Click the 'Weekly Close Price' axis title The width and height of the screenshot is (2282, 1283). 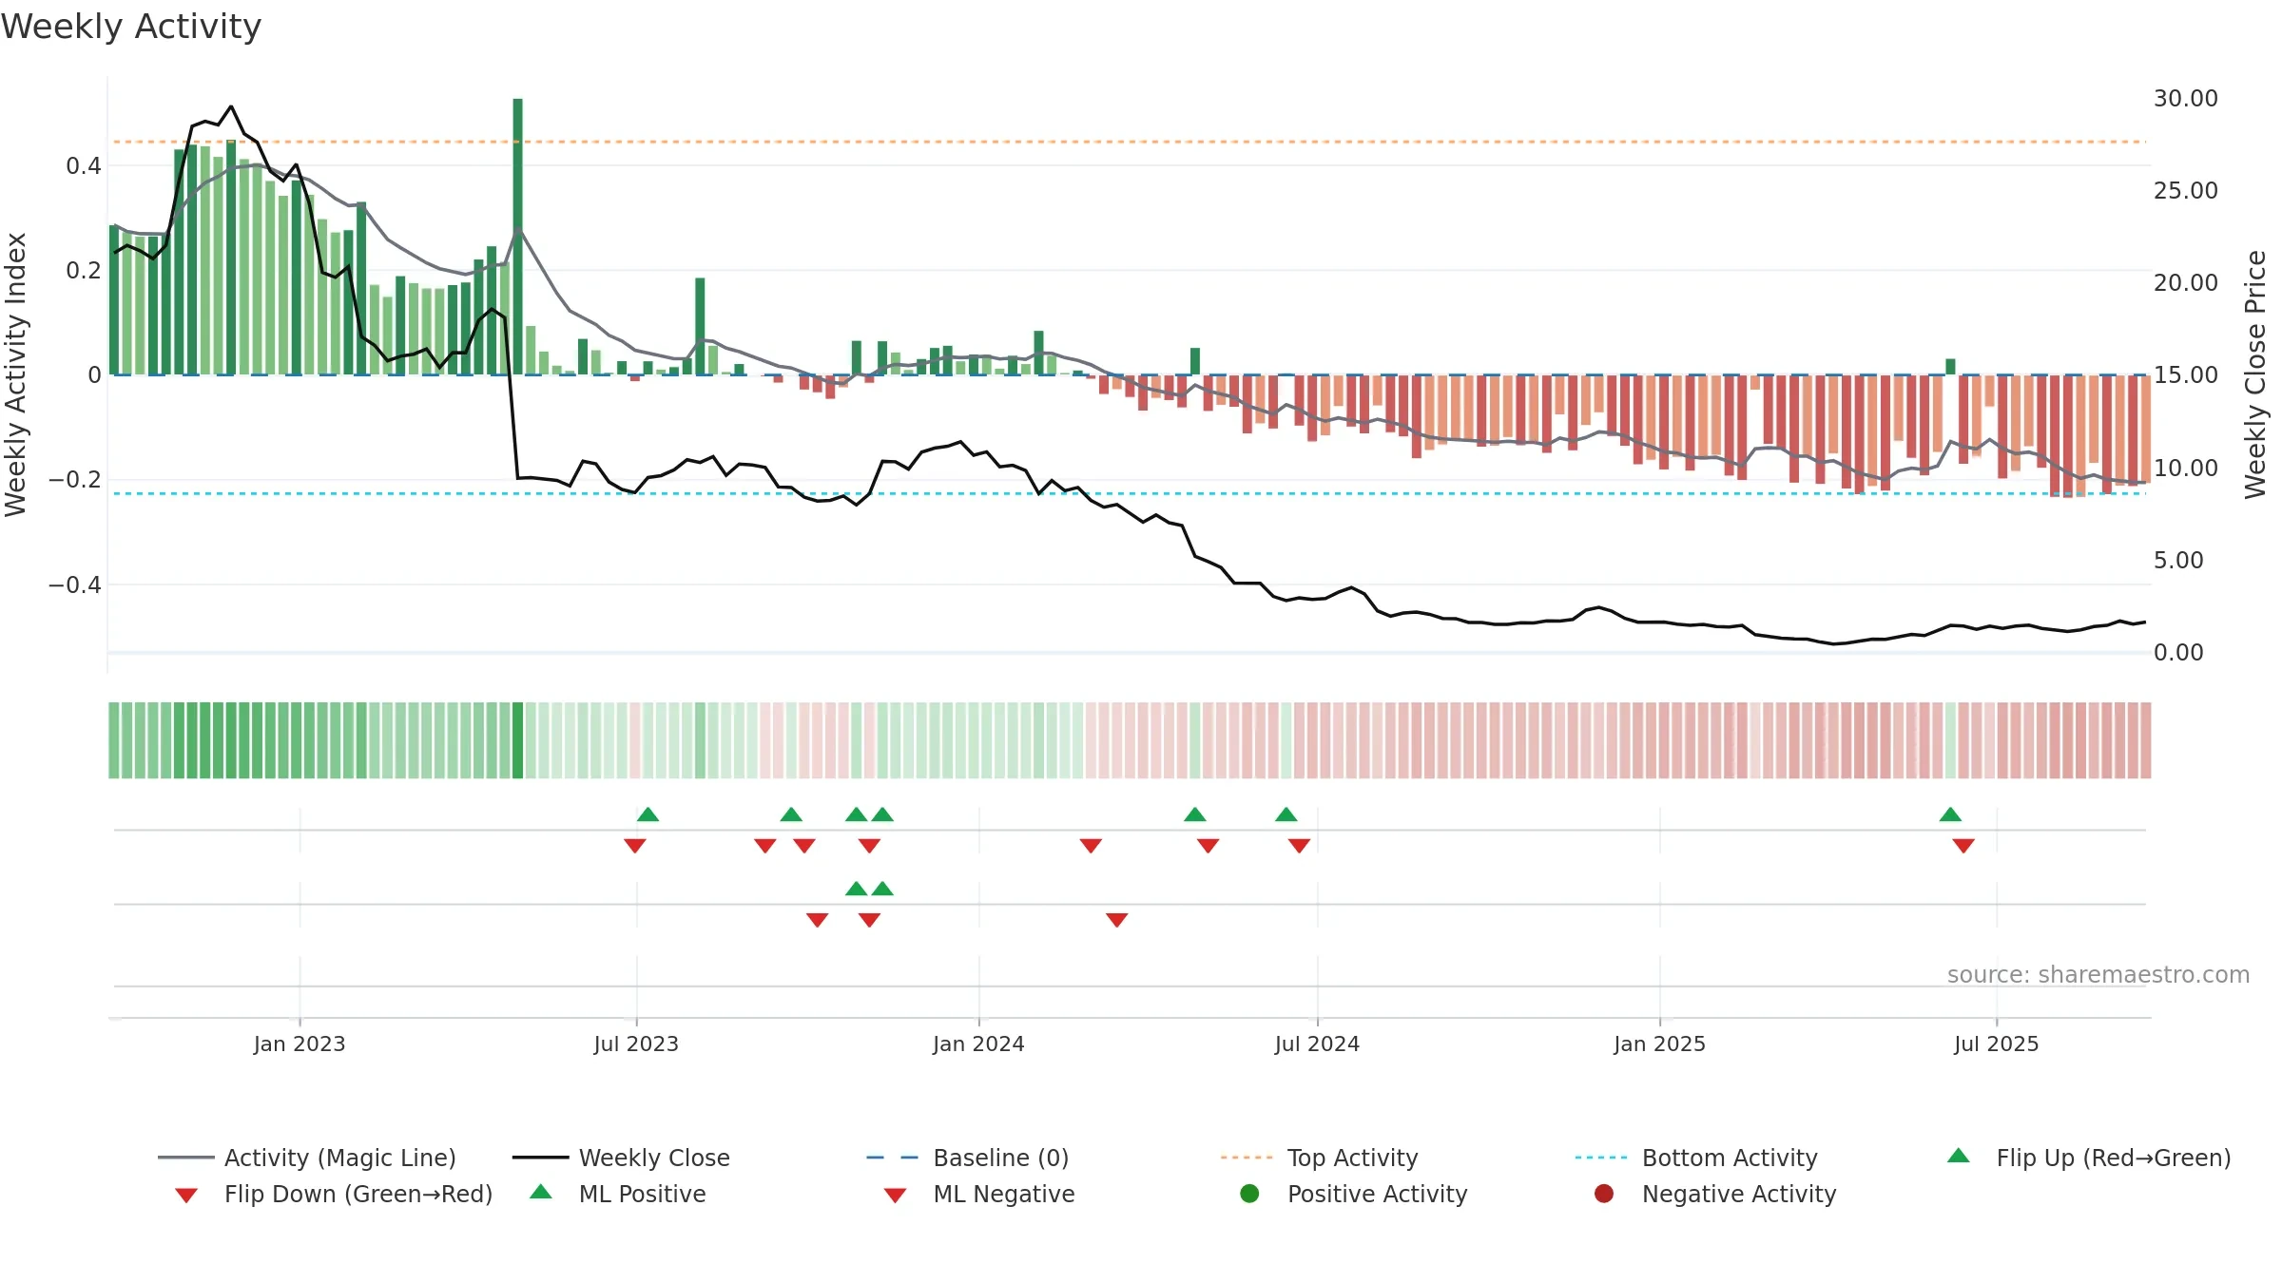[x=2255, y=374]
